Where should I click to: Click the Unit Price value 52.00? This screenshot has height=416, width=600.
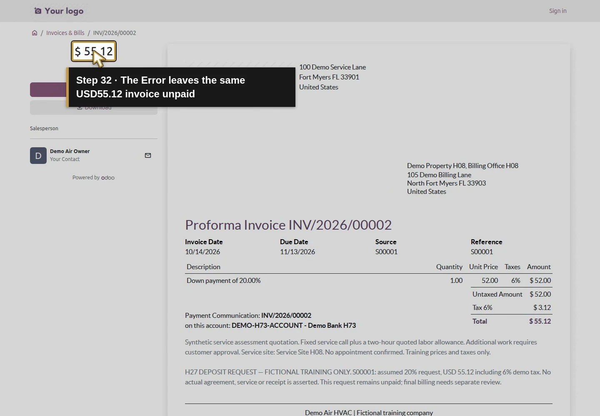click(490, 280)
